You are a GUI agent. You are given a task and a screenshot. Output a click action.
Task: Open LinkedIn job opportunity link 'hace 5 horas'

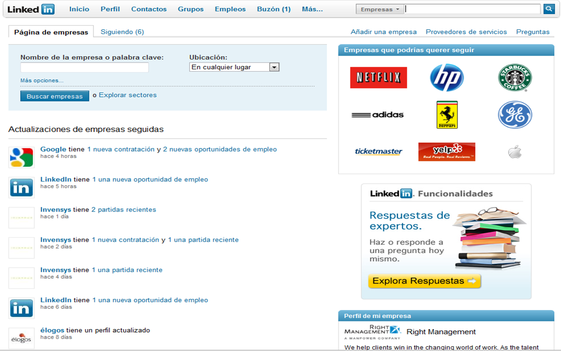[x=150, y=179]
